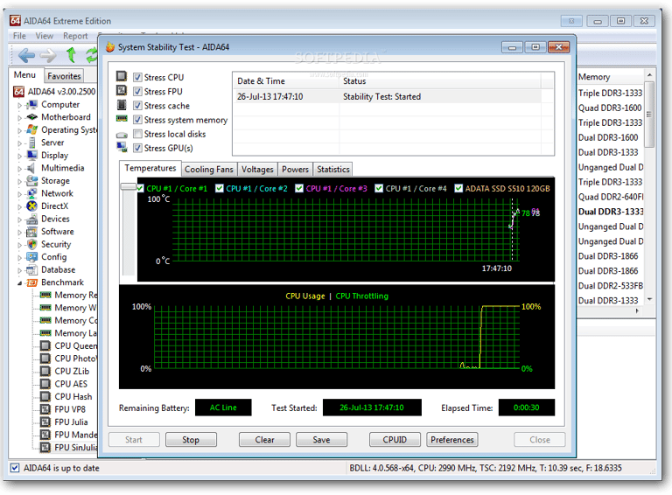Uncheck ADATA SSD S510 120GB checkbox

[458, 188]
